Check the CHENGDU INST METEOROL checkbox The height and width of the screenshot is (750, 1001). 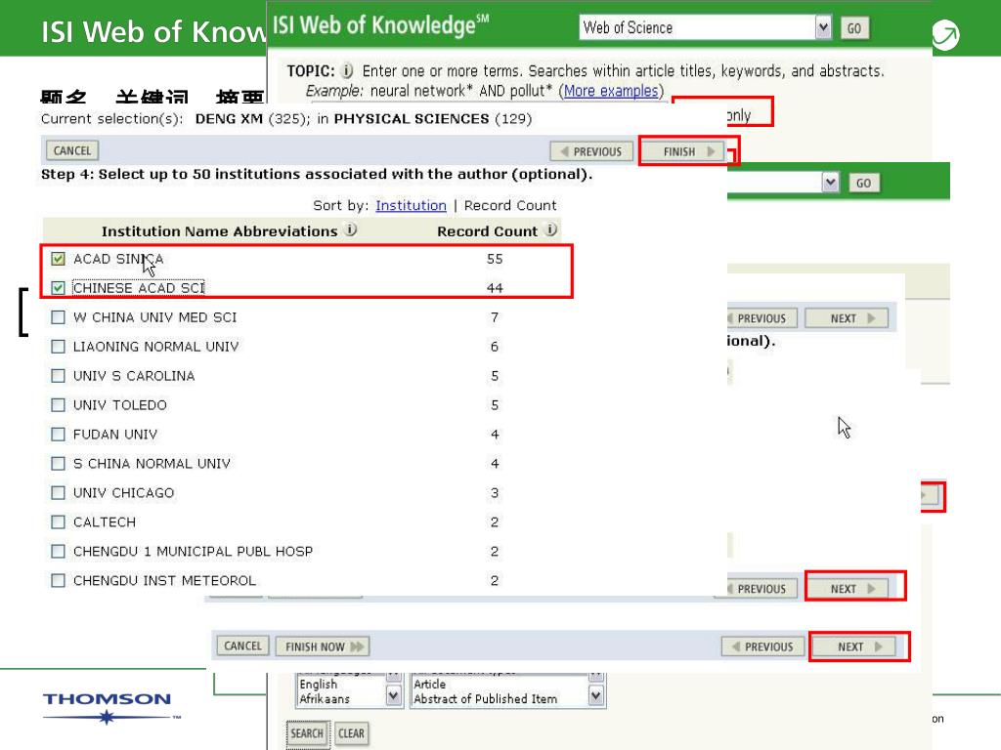[x=58, y=580]
